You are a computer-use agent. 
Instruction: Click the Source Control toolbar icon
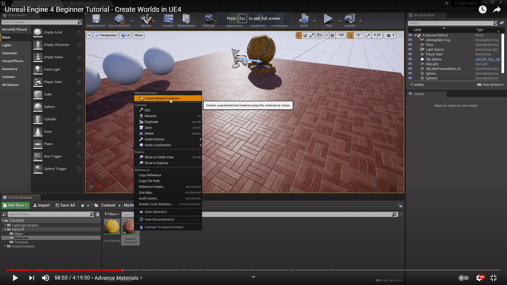(x=119, y=19)
